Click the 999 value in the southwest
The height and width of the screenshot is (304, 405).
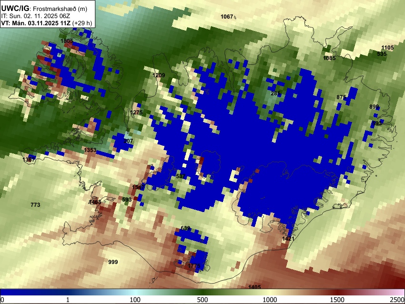[113, 262]
